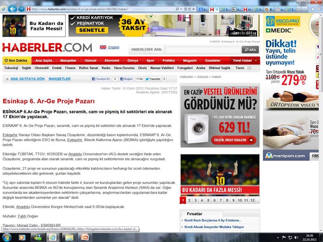Open PowerPoint from the taskbar
The height and width of the screenshot is (242, 323).
[x=85, y=238]
